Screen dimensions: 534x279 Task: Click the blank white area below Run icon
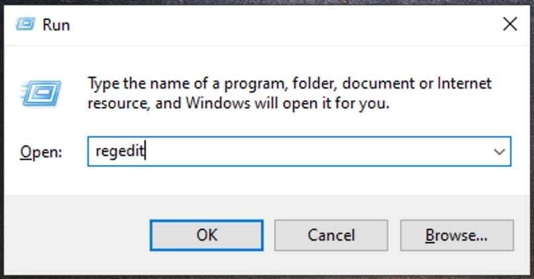pyautogui.click(x=41, y=126)
